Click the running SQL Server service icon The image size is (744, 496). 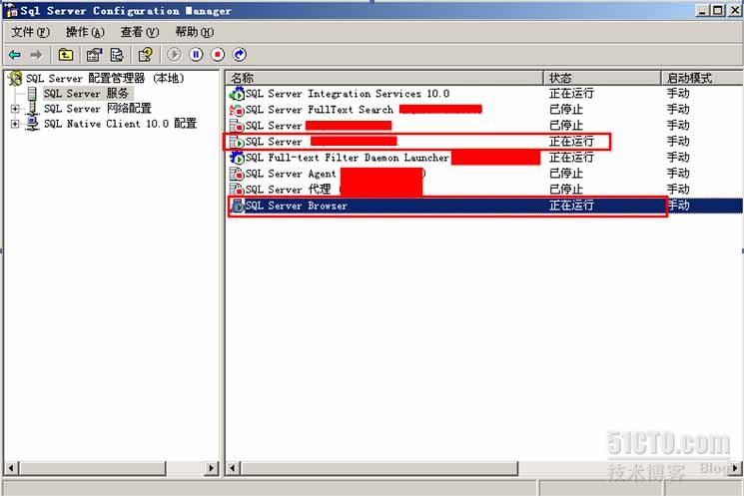[x=237, y=142]
